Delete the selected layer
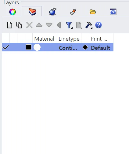129x154 pixels. 29,25
